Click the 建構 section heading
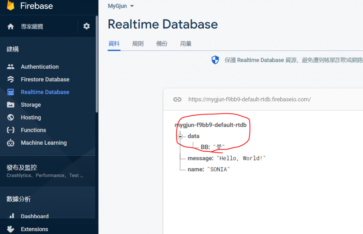363x234 pixels. [12, 49]
